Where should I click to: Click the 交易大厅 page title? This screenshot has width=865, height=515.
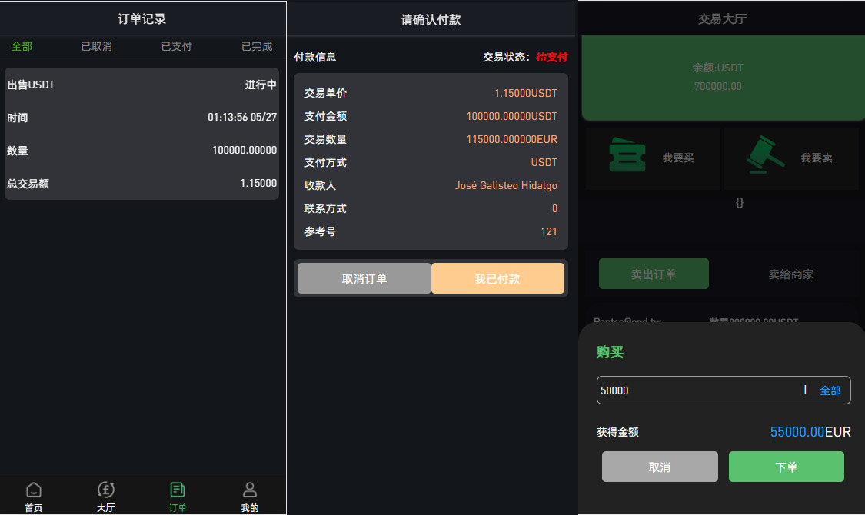click(x=722, y=18)
